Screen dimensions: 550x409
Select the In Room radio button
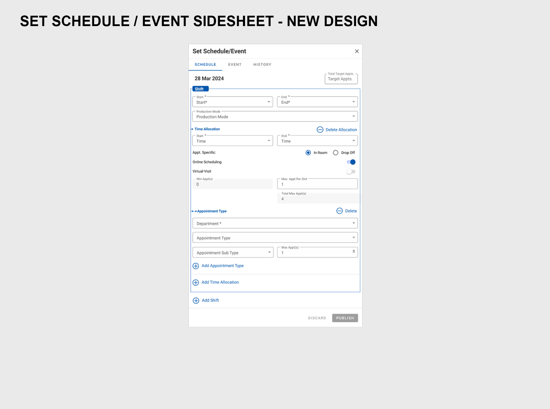pyautogui.click(x=308, y=153)
